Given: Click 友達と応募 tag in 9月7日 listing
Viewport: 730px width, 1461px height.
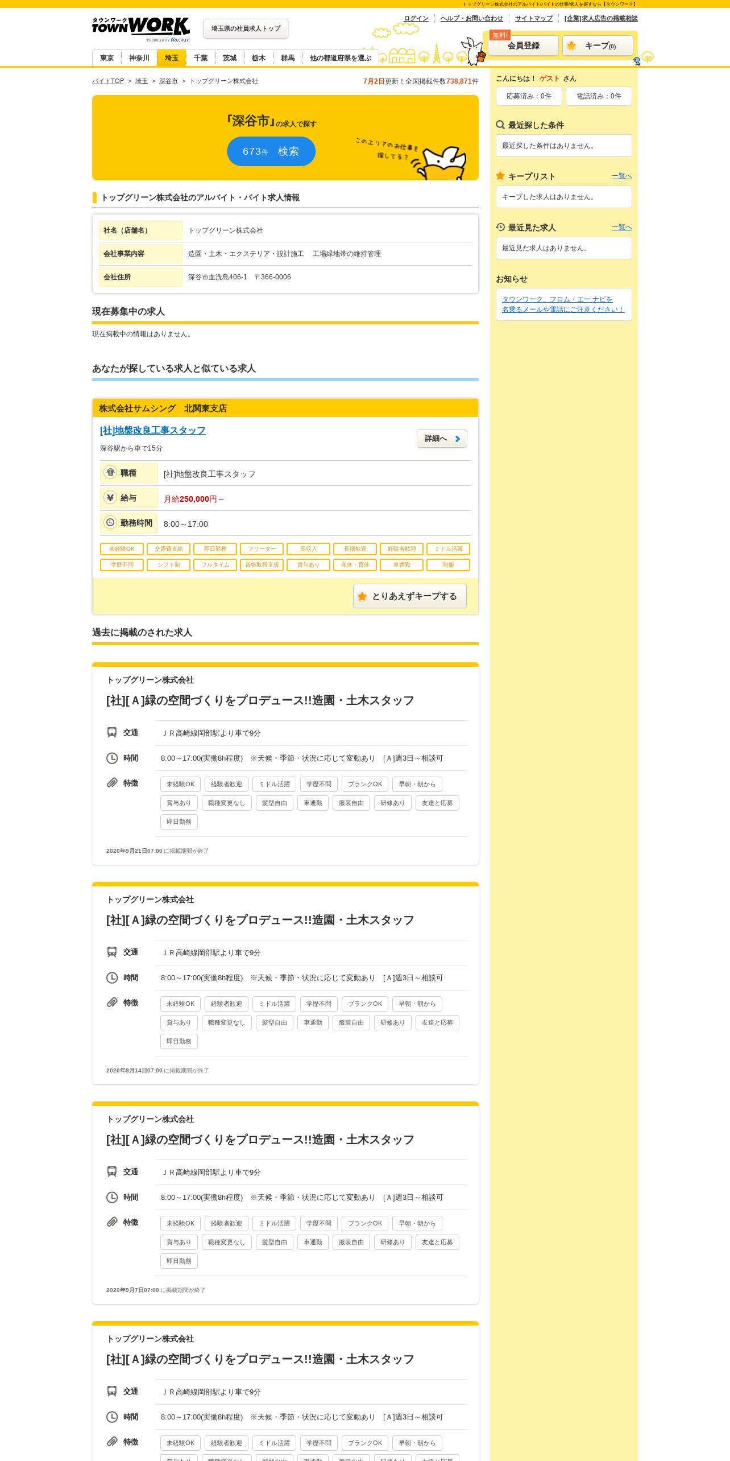Looking at the screenshot, I should tap(437, 1242).
